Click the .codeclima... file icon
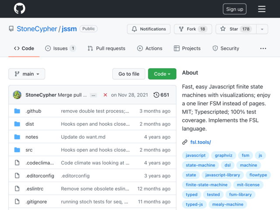 (x=17, y=163)
